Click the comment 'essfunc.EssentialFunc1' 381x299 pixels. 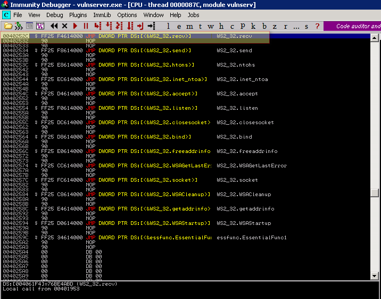pyautogui.click(x=252, y=237)
